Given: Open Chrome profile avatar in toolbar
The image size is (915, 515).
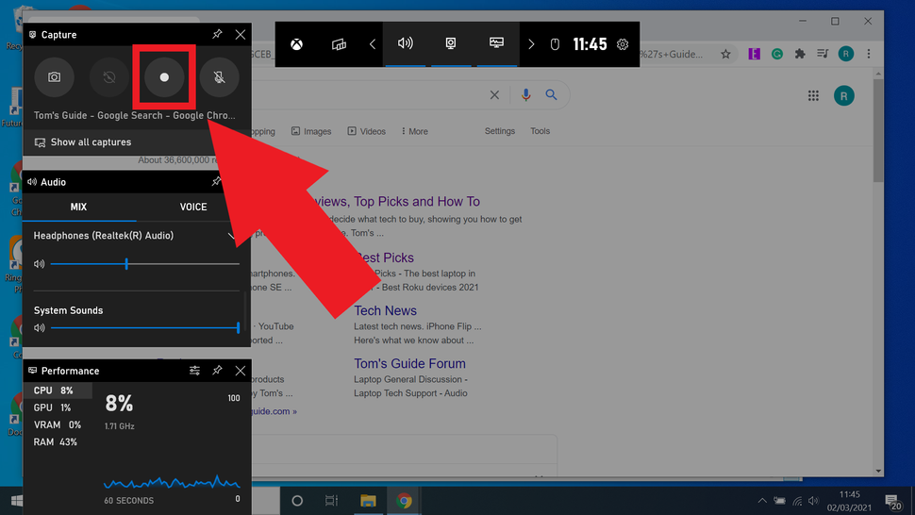Looking at the screenshot, I should coord(846,54).
